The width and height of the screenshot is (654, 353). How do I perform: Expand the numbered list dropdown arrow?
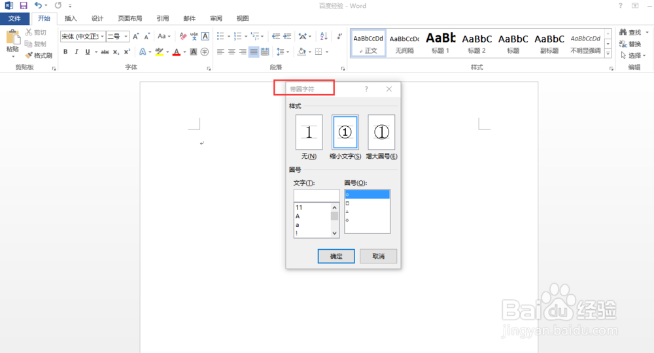click(246, 36)
